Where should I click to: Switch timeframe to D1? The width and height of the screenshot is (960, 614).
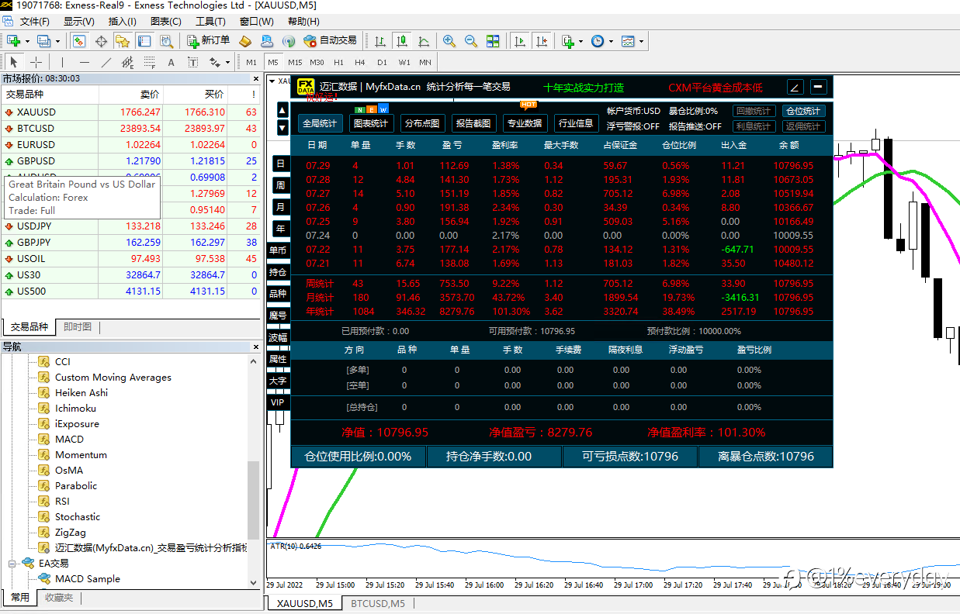coord(382,62)
